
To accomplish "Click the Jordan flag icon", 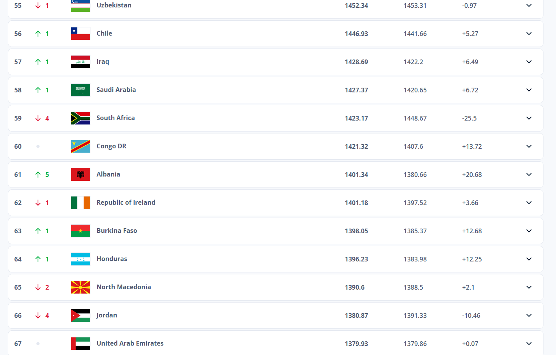I will pyautogui.click(x=81, y=315).
